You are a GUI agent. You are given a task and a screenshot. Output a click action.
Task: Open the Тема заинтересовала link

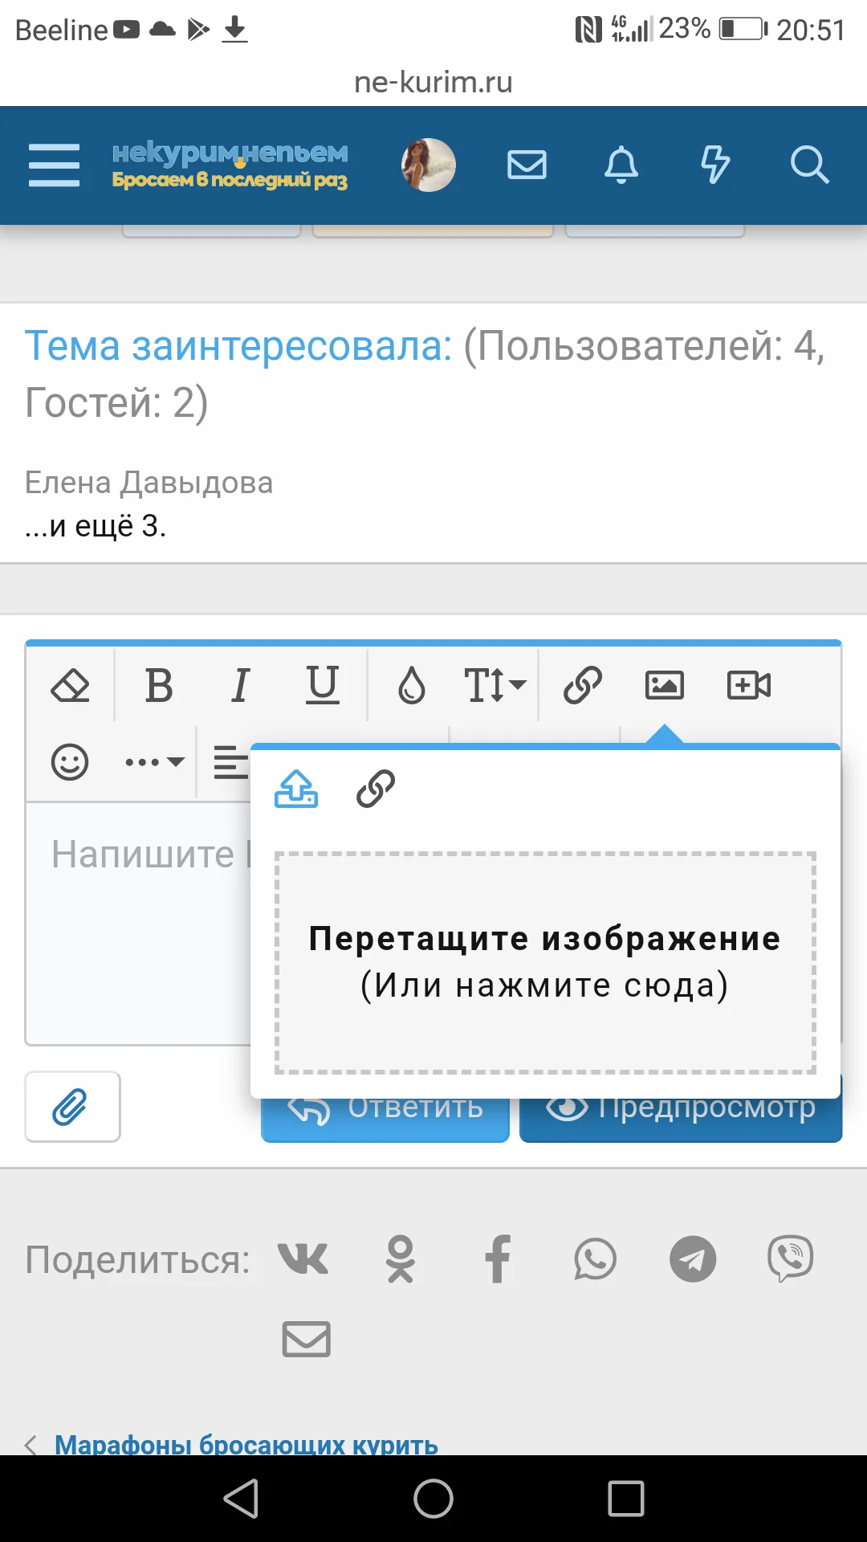click(238, 346)
